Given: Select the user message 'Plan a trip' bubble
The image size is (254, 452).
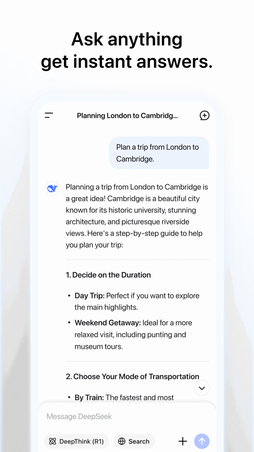Looking at the screenshot, I should tap(159, 153).
